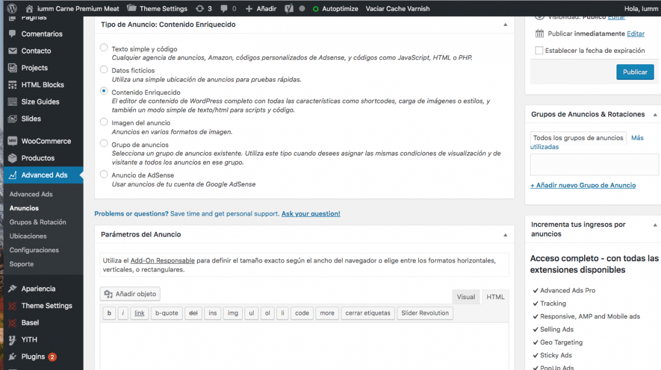The width and height of the screenshot is (661, 370).
Task: Click the calendar icon beside Publicar inmediatamente
Action: [540, 33]
